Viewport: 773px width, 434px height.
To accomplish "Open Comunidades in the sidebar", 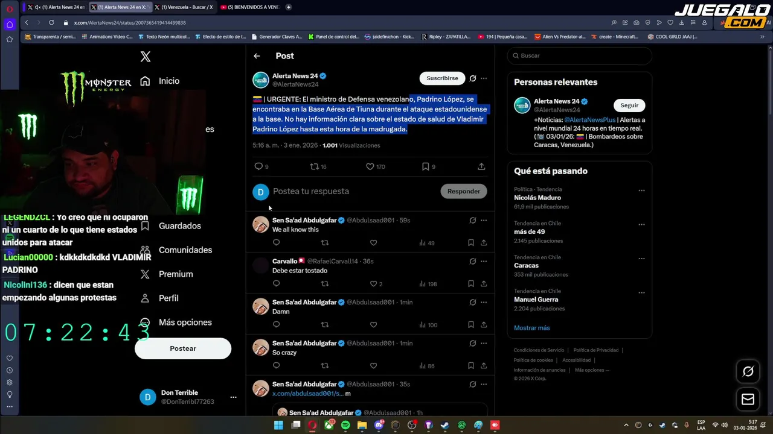I will tap(176, 250).
